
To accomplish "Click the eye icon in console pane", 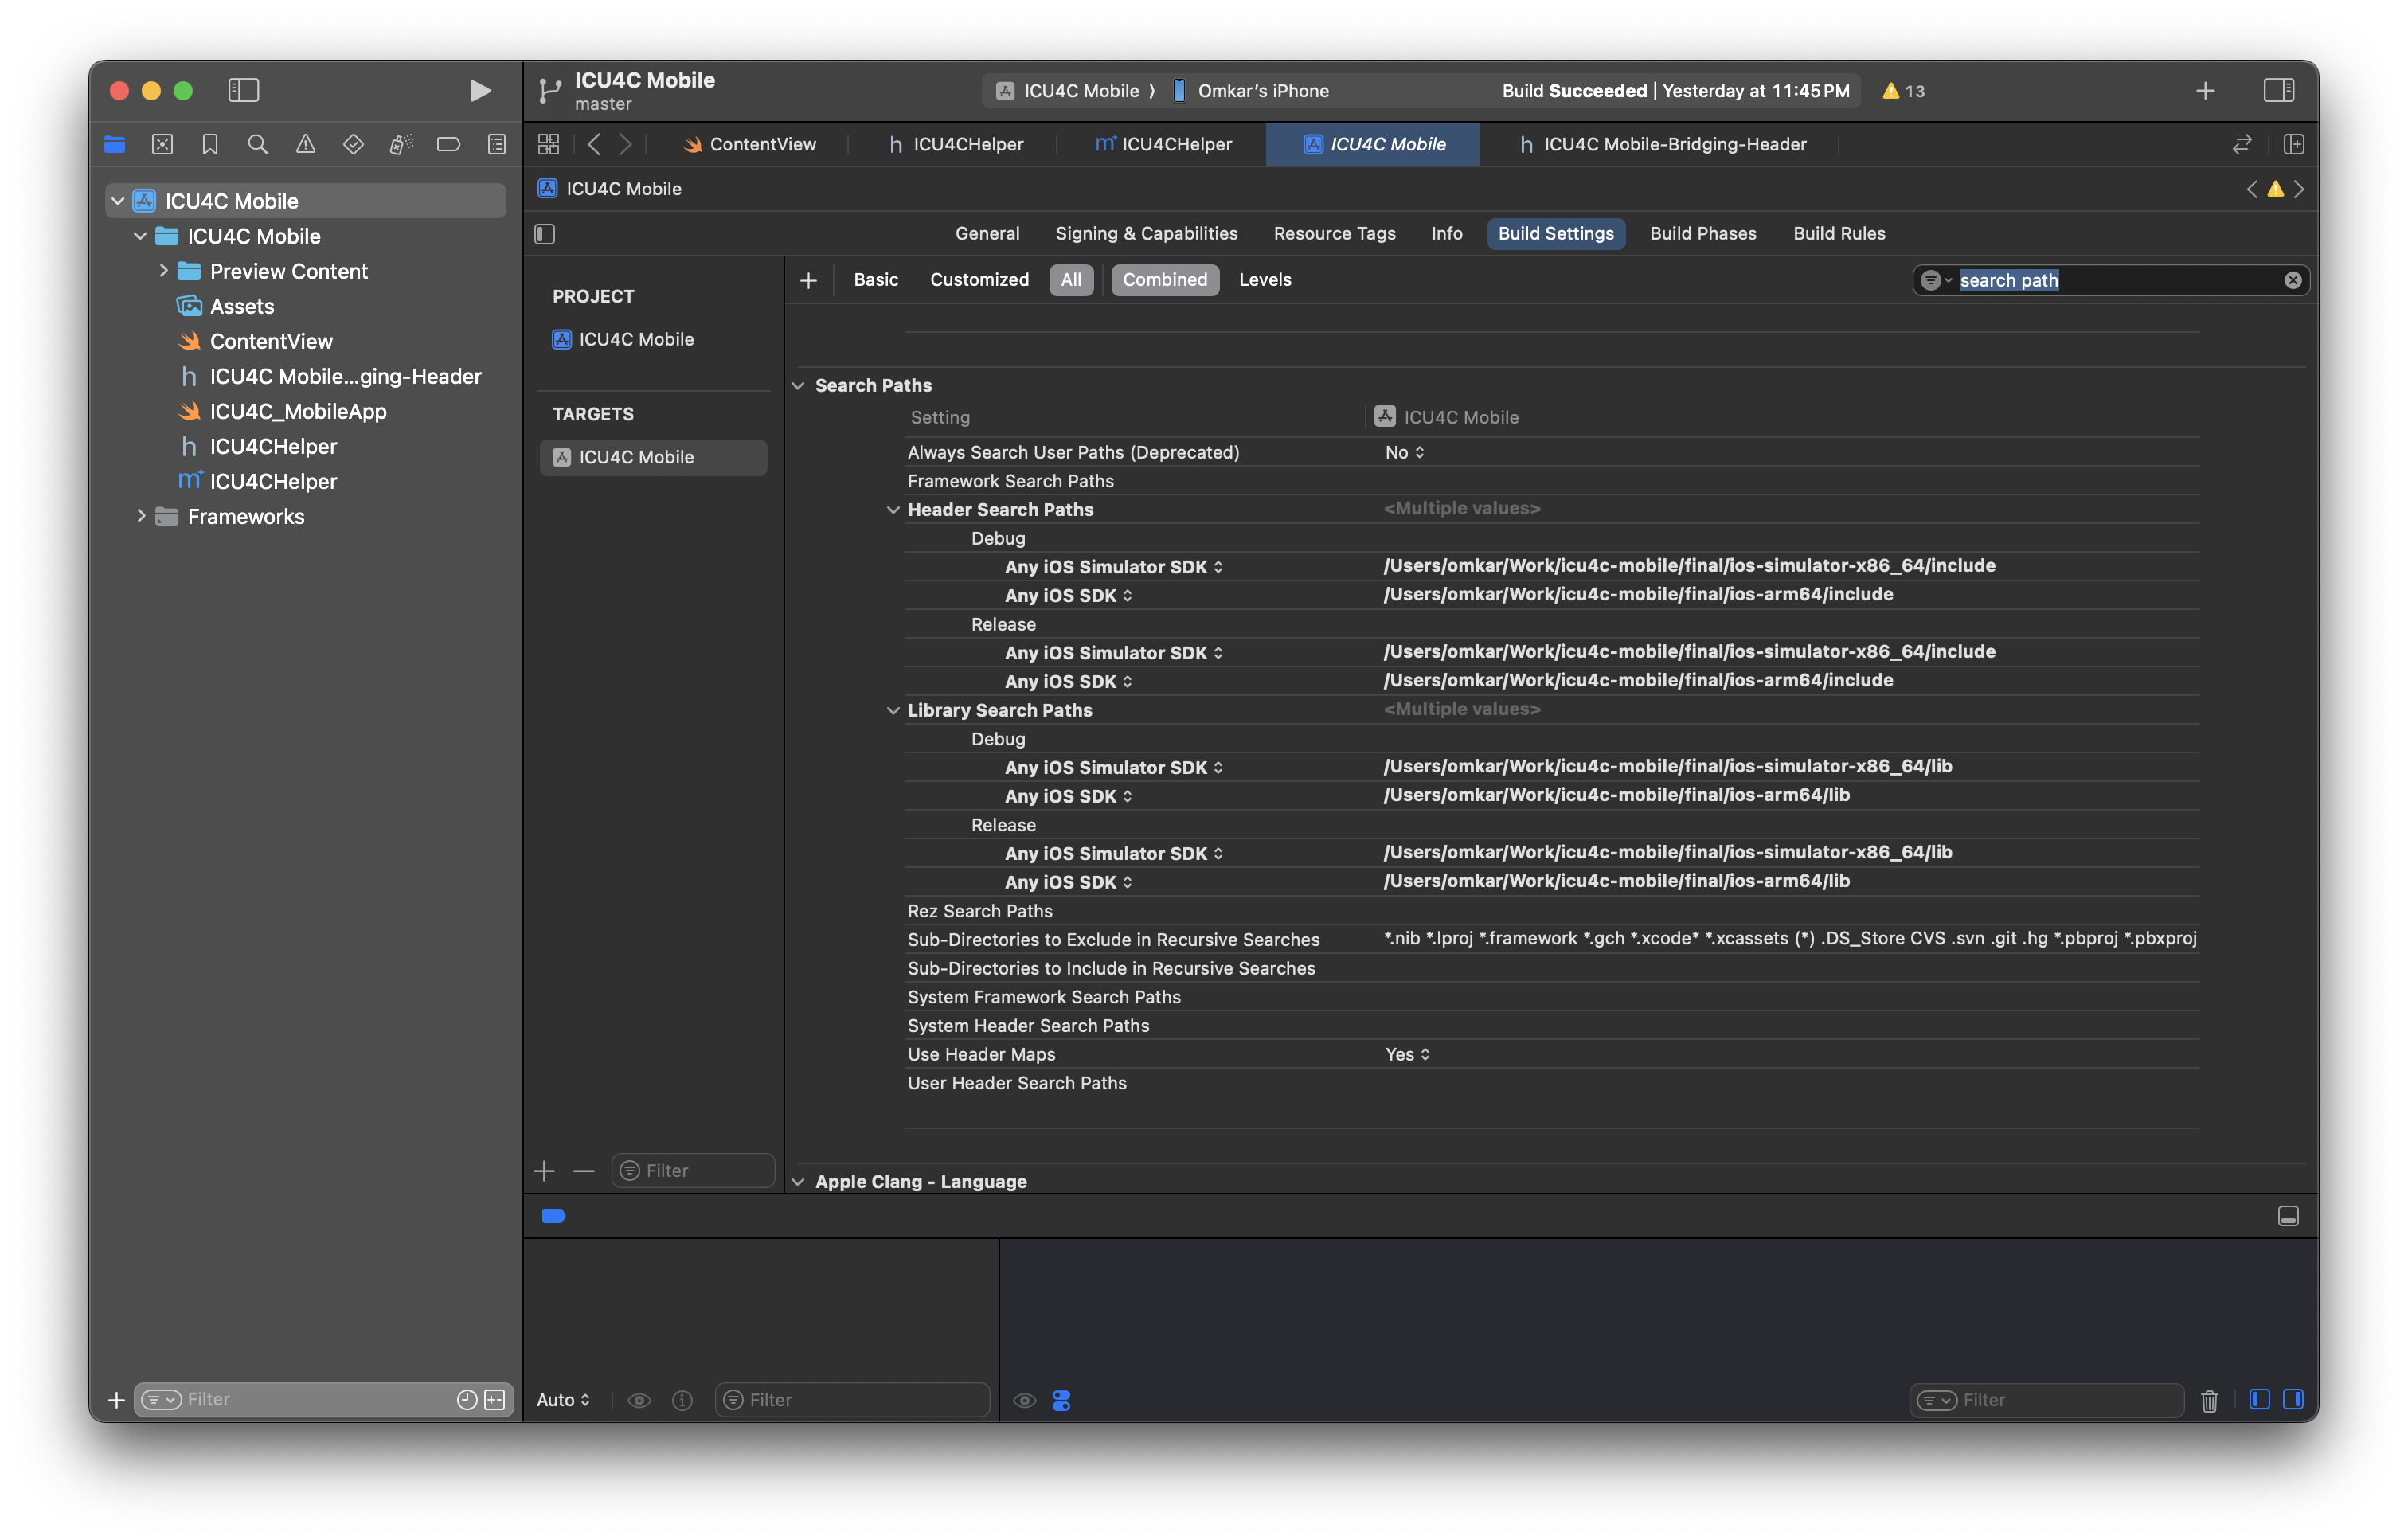I will point(1024,1401).
